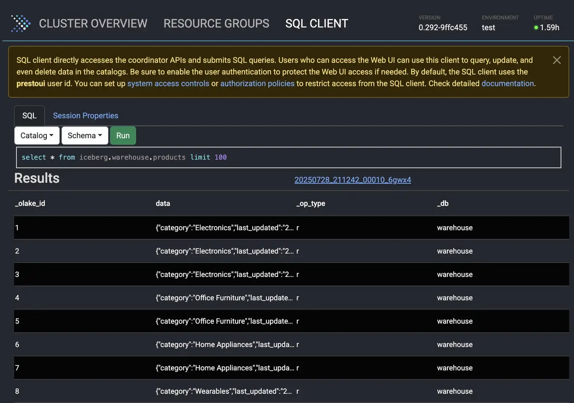This screenshot has width=574, height=403.
Task: Expand the Catalog dropdown
Action: [37, 135]
